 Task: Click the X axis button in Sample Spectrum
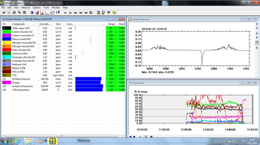(x=257, y=48)
